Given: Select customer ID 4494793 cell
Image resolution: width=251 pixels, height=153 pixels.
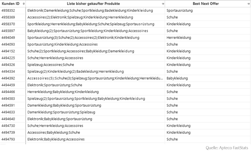Looking at the screenshot, I should tap(13, 139).
